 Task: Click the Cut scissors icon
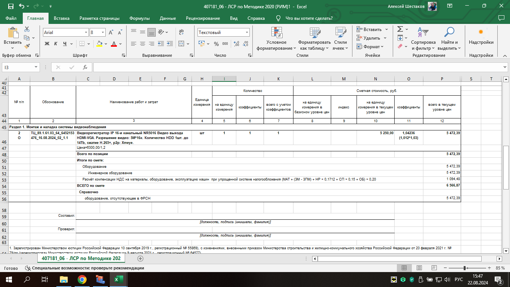click(x=27, y=29)
